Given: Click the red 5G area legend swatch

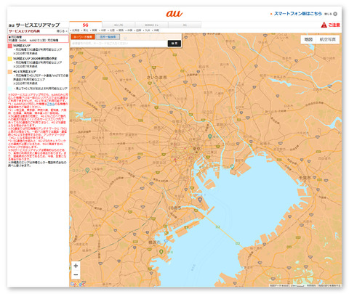Looking at the screenshot, I should tap(10, 46).
